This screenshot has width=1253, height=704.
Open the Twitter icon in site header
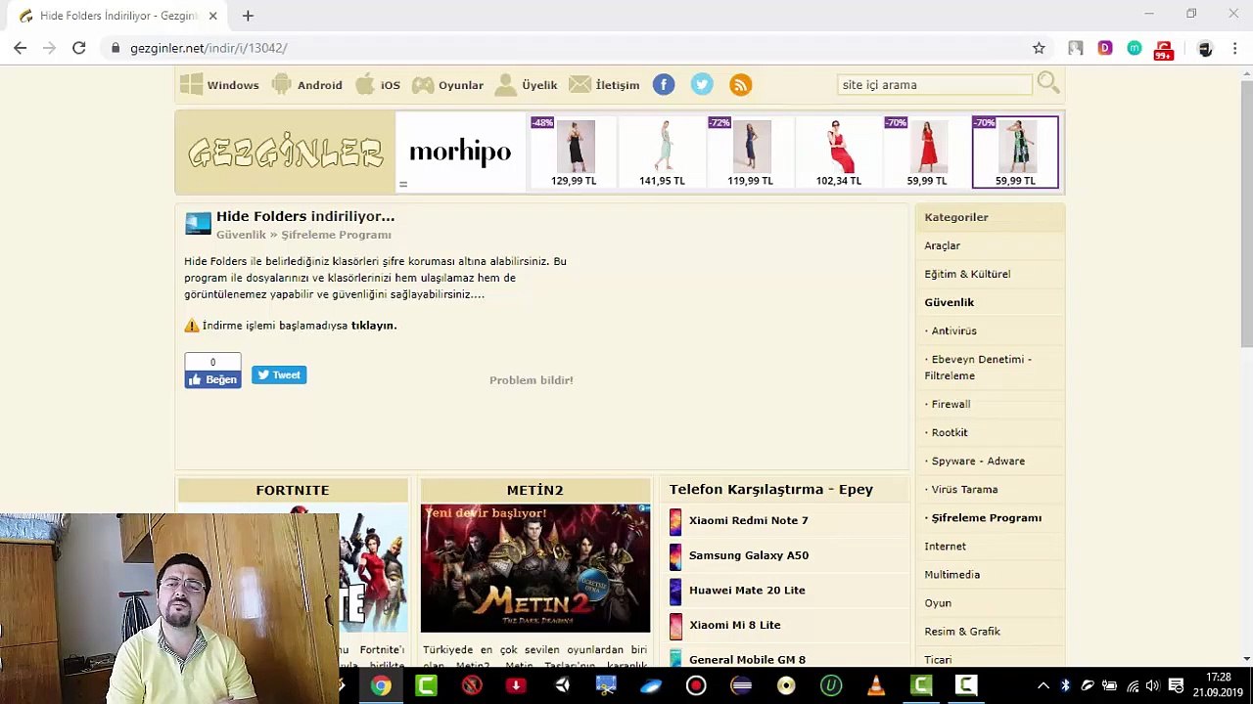click(702, 85)
